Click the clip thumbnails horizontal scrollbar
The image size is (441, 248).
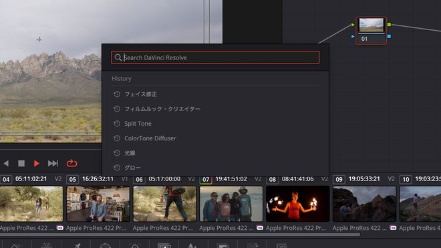pos(180,234)
